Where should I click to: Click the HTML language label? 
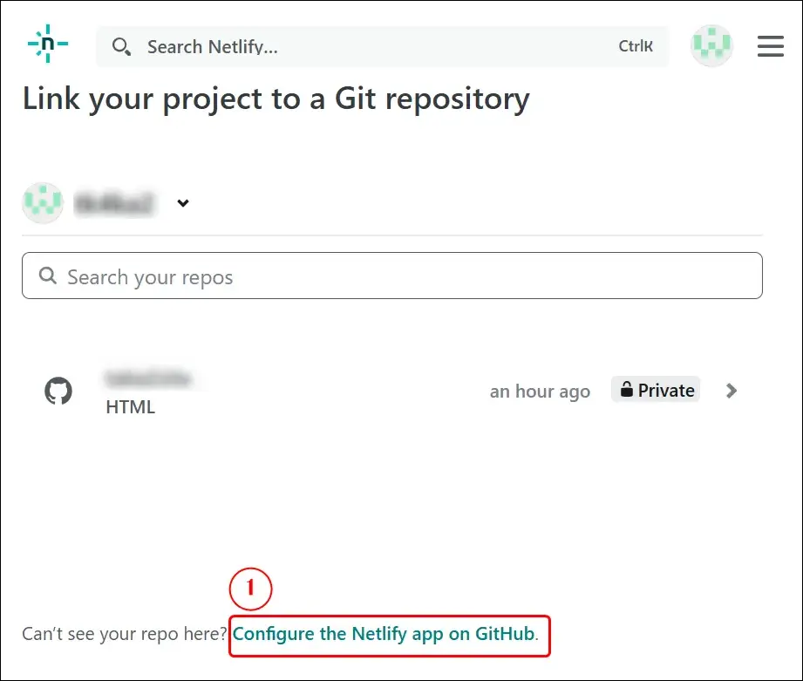click(x=130, y=407)
